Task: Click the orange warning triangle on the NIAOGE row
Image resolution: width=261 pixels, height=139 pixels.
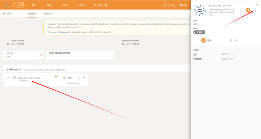Action: tap(56, 77)
